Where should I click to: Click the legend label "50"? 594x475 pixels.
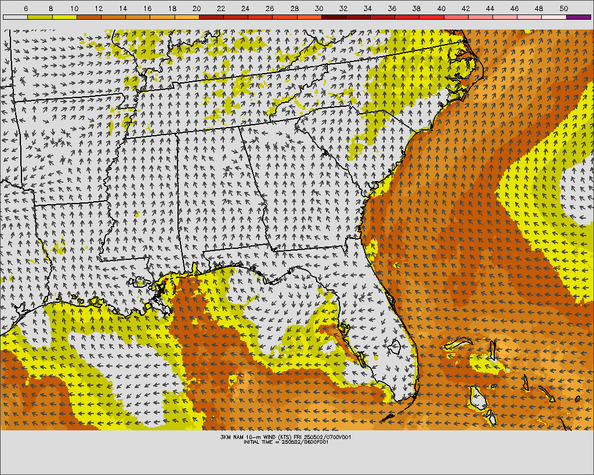pos(563,8)
